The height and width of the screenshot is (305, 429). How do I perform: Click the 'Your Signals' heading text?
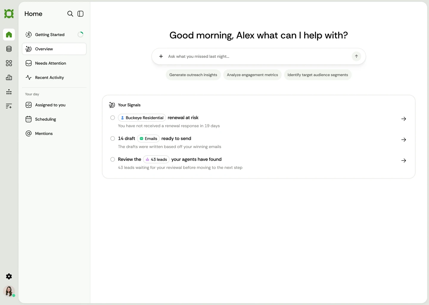(129, 105)
